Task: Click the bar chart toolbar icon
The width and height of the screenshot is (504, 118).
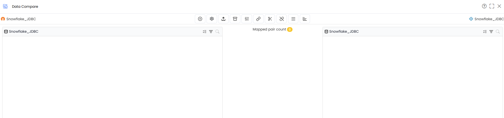Action: pyautogui.click(x=305, y=19)
